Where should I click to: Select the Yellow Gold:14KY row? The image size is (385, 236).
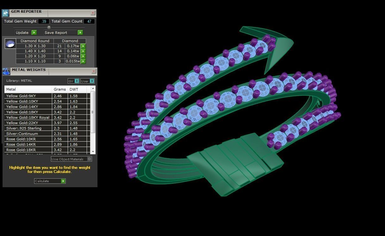47,107
